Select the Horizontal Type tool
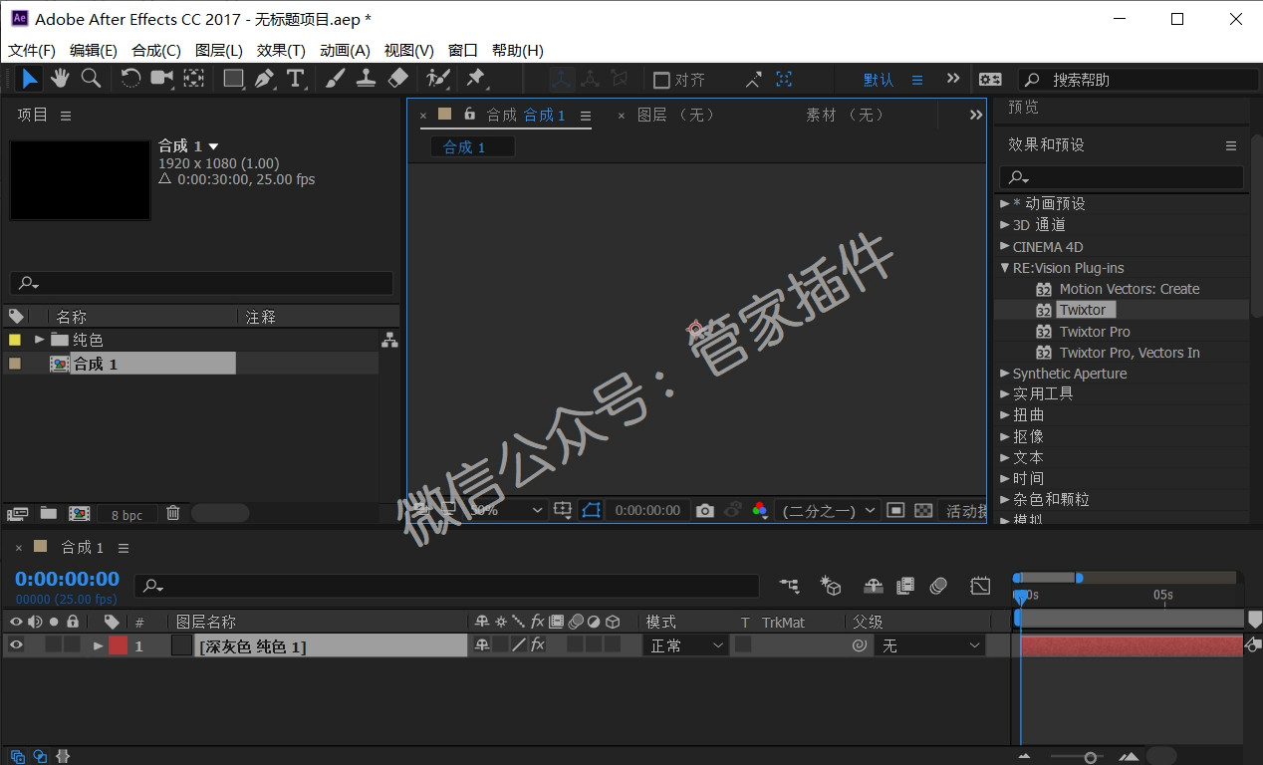Image resolution: width=1263 pixels, height=765 pixels. pyautogui.click(x=295, y=79)
